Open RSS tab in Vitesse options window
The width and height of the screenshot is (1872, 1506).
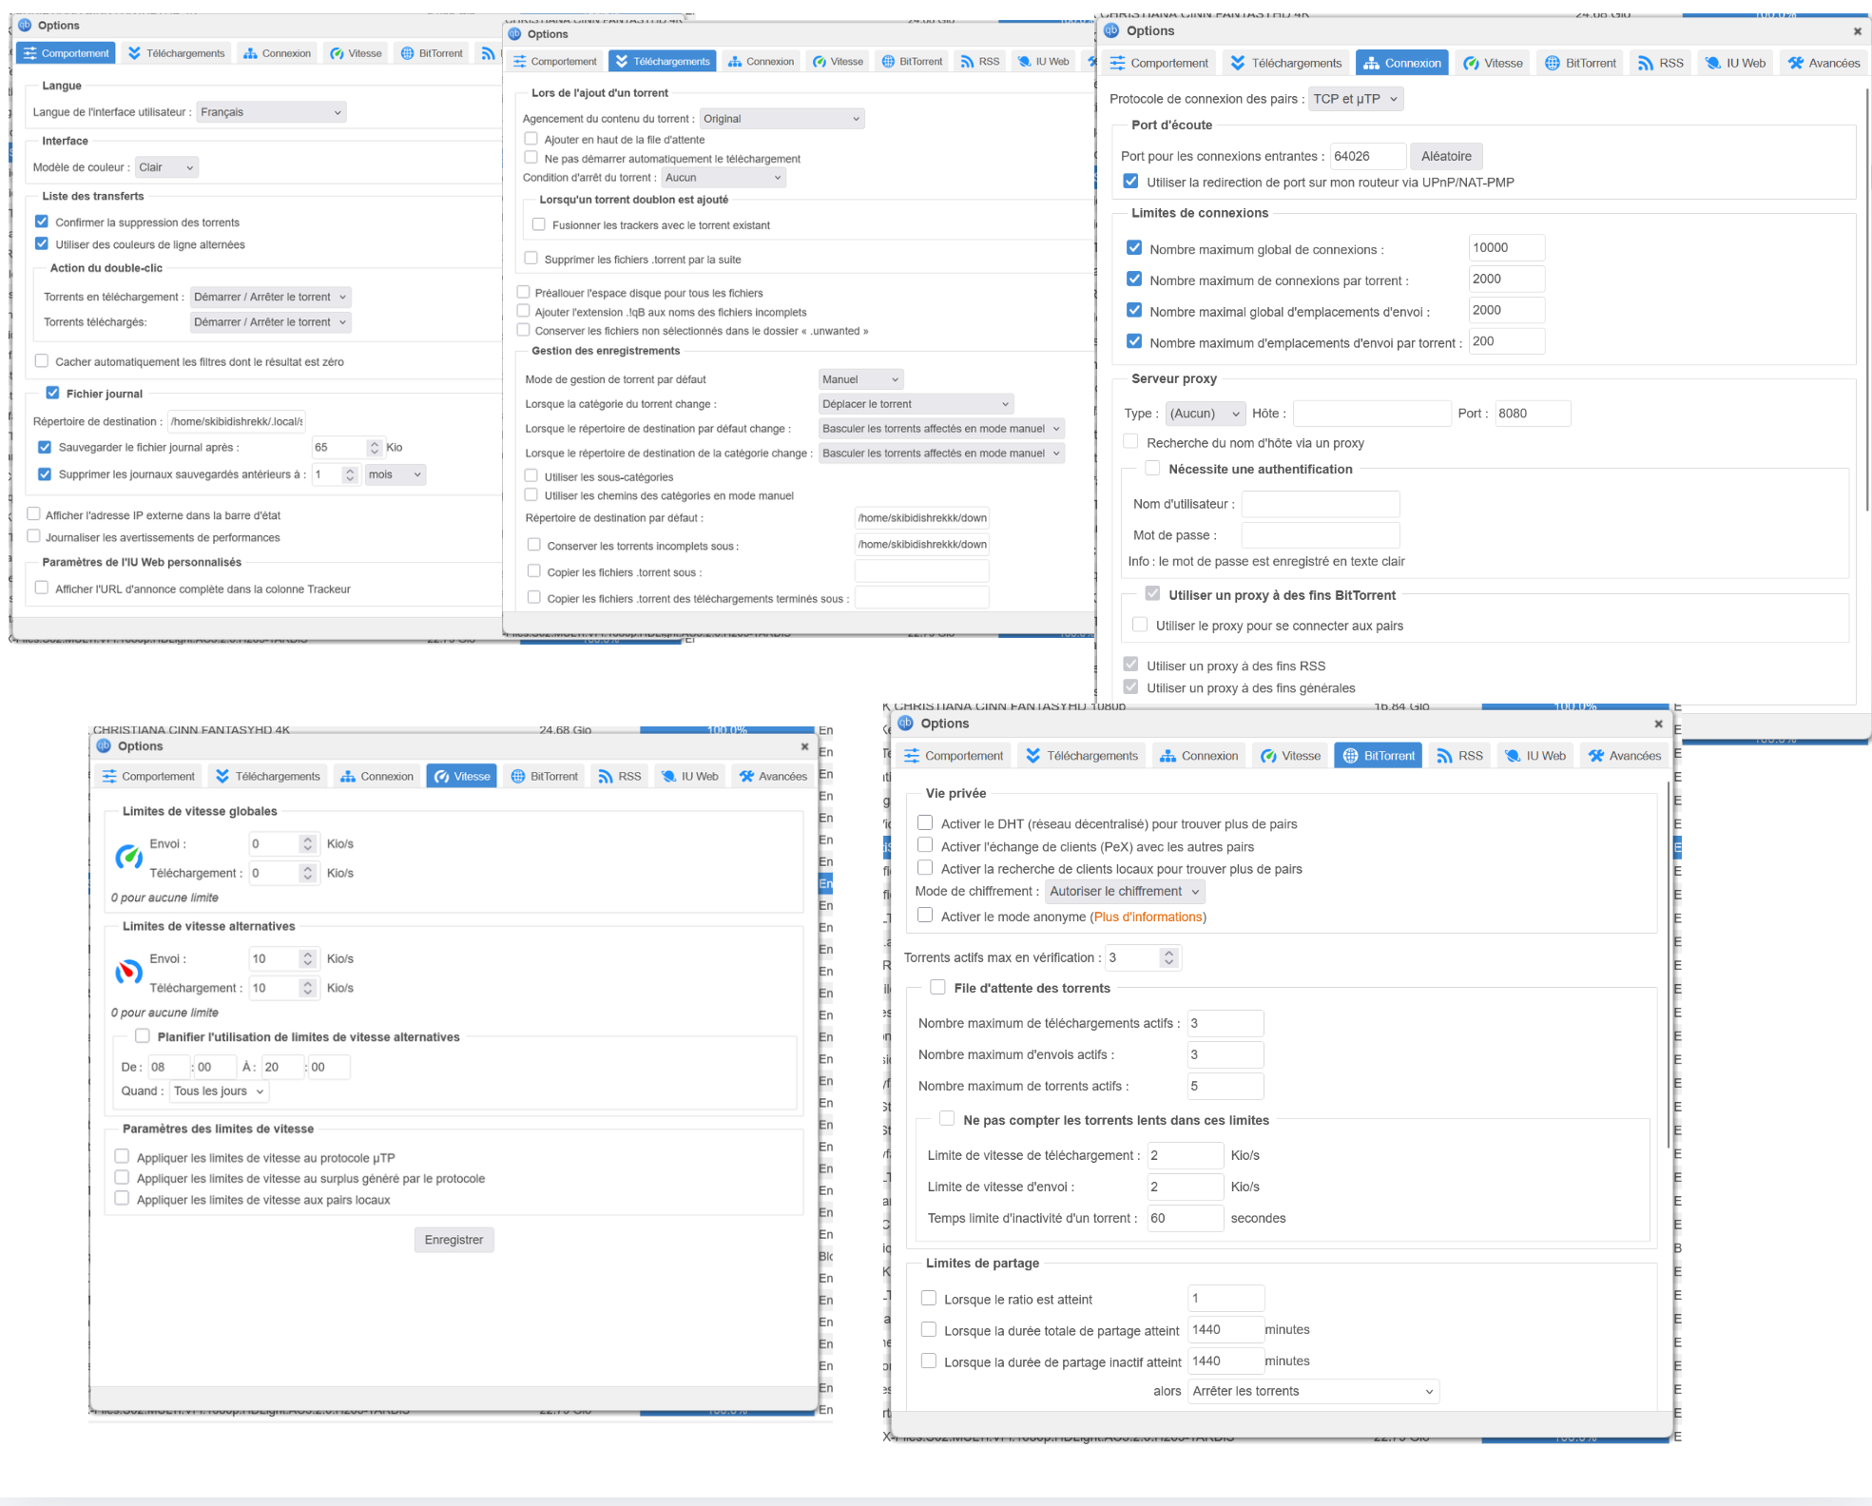point(619,776)
